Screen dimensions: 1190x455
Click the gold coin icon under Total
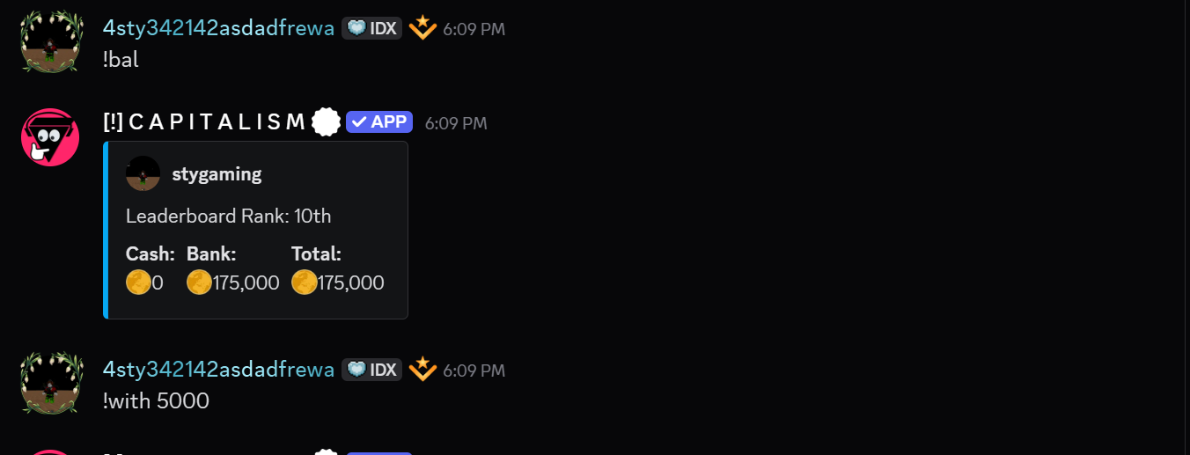click(x=304, y=283)
